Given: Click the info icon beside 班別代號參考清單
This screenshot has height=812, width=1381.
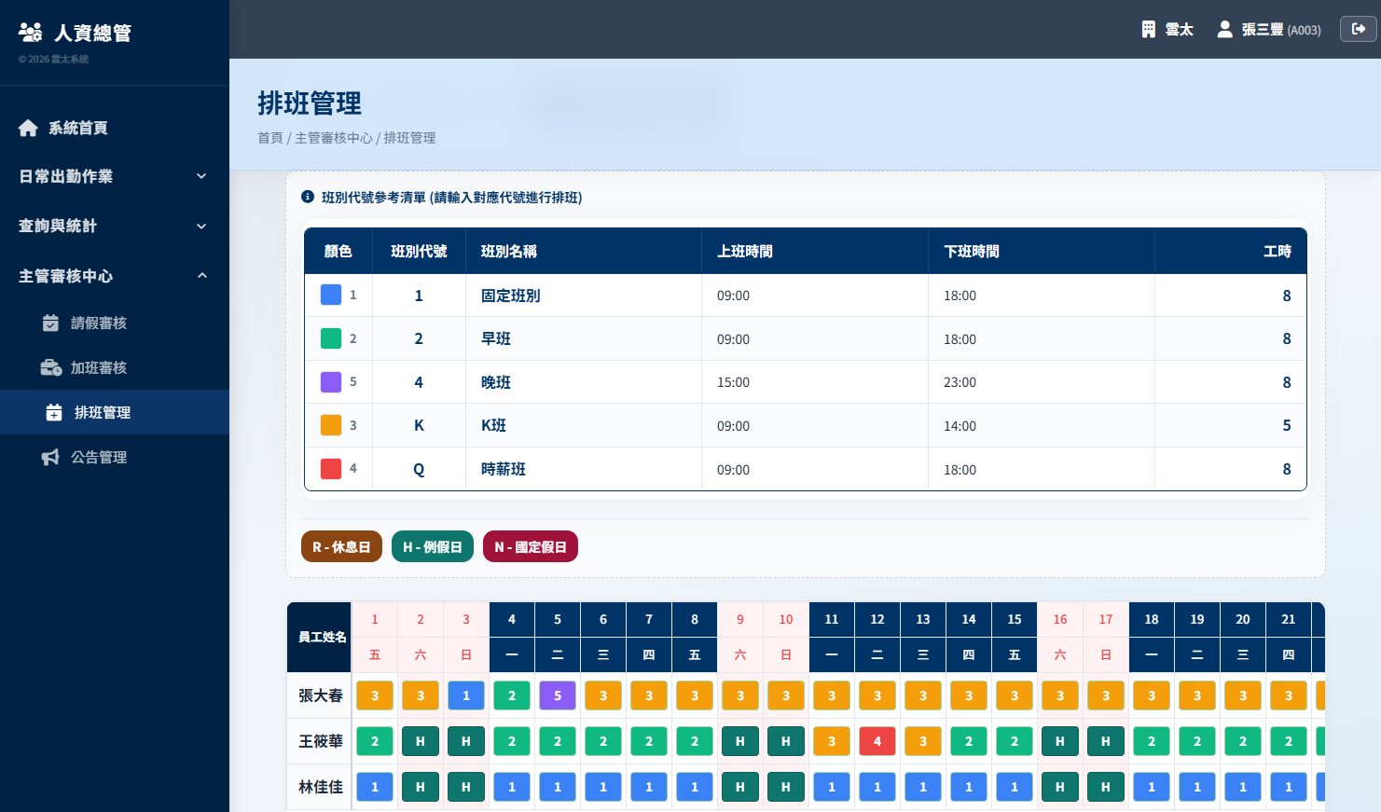Looking at the screenshot, I should click(308, 197).
